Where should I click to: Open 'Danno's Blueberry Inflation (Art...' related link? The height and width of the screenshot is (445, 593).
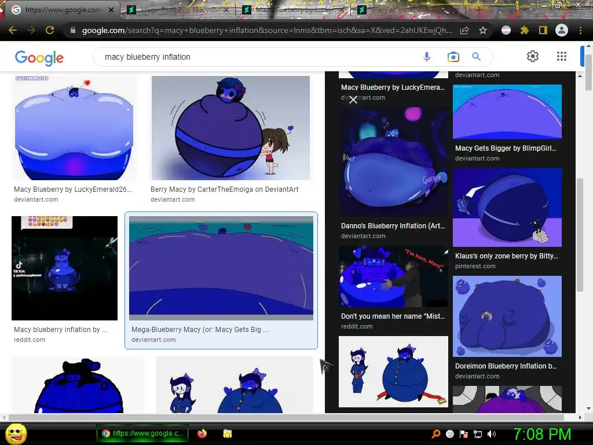(x=393, y=226)
